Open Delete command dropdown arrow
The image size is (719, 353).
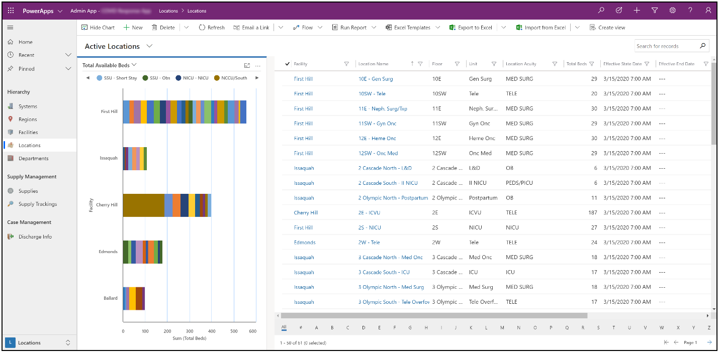pos(186,28)
